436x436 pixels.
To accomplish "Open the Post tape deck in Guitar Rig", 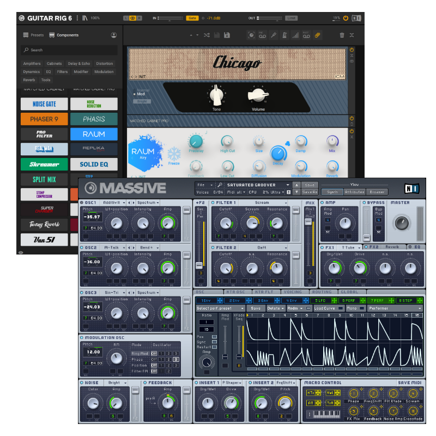I will (x=306, y=35).
